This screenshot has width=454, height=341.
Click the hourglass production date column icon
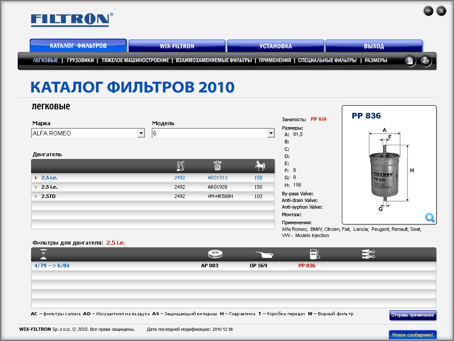43,254
